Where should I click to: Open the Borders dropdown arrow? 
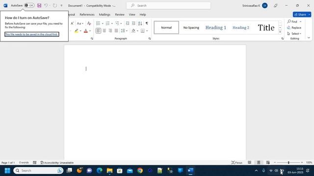[x=147, y=31]
